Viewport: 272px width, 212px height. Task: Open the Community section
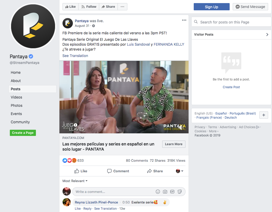click(20, 122)
